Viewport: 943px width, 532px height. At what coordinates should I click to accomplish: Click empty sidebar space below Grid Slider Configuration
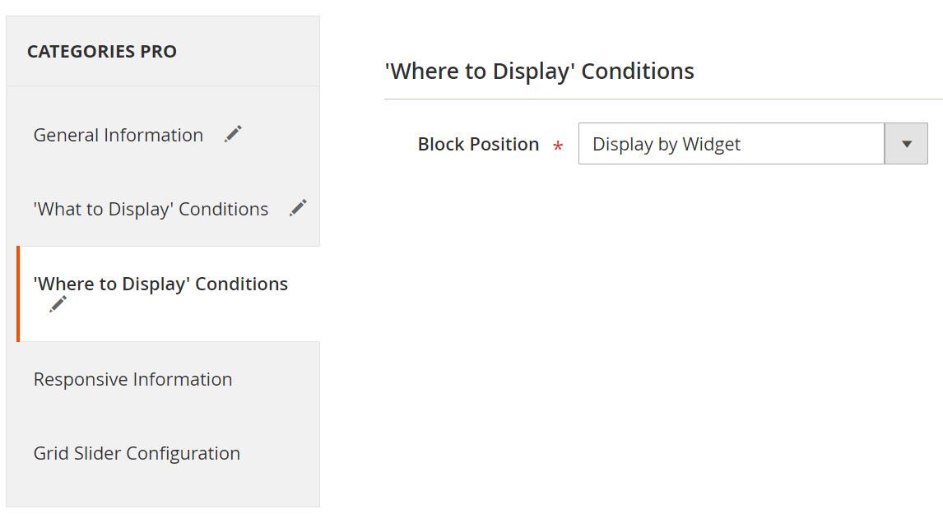pos(162,491)
